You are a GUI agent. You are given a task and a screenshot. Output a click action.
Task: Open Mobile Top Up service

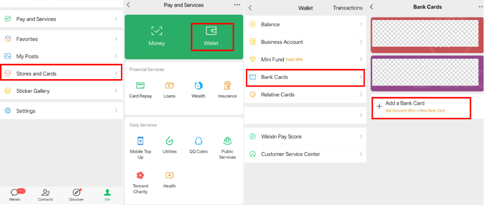pos(140,148)
